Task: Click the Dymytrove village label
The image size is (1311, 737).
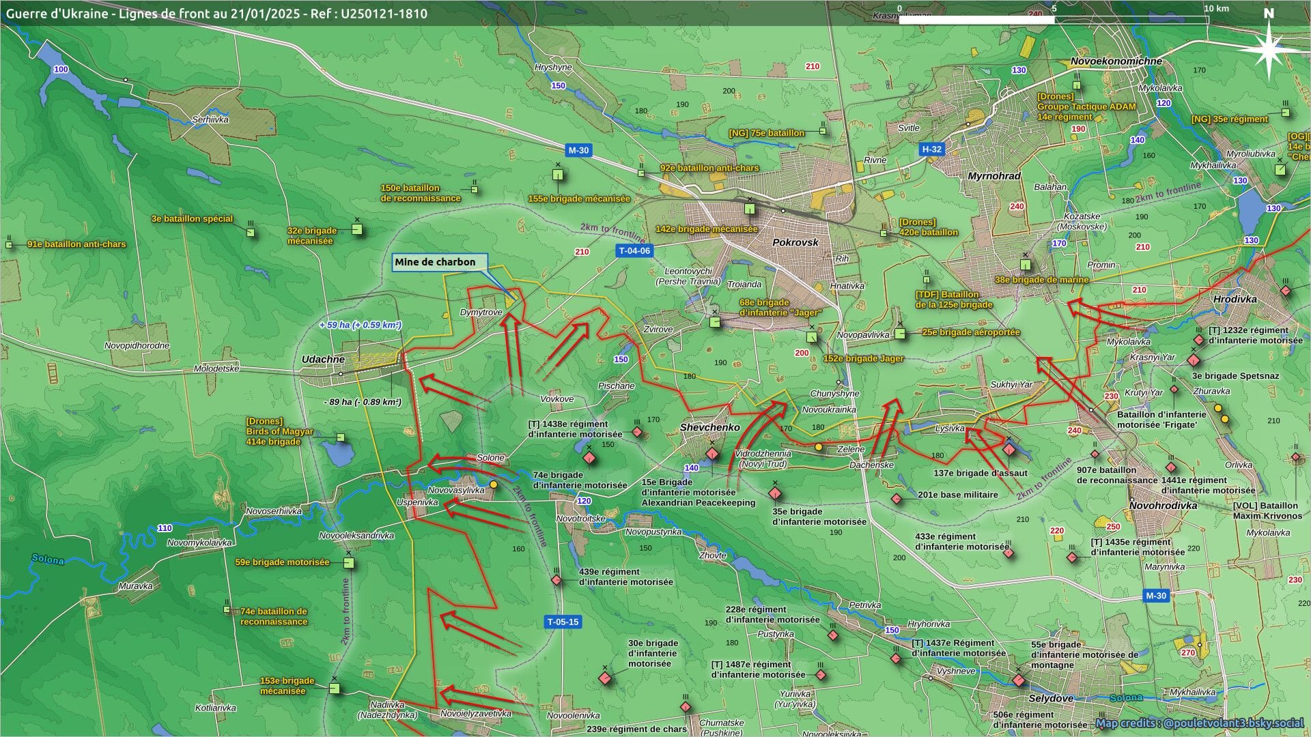Action: pos(481,313)
